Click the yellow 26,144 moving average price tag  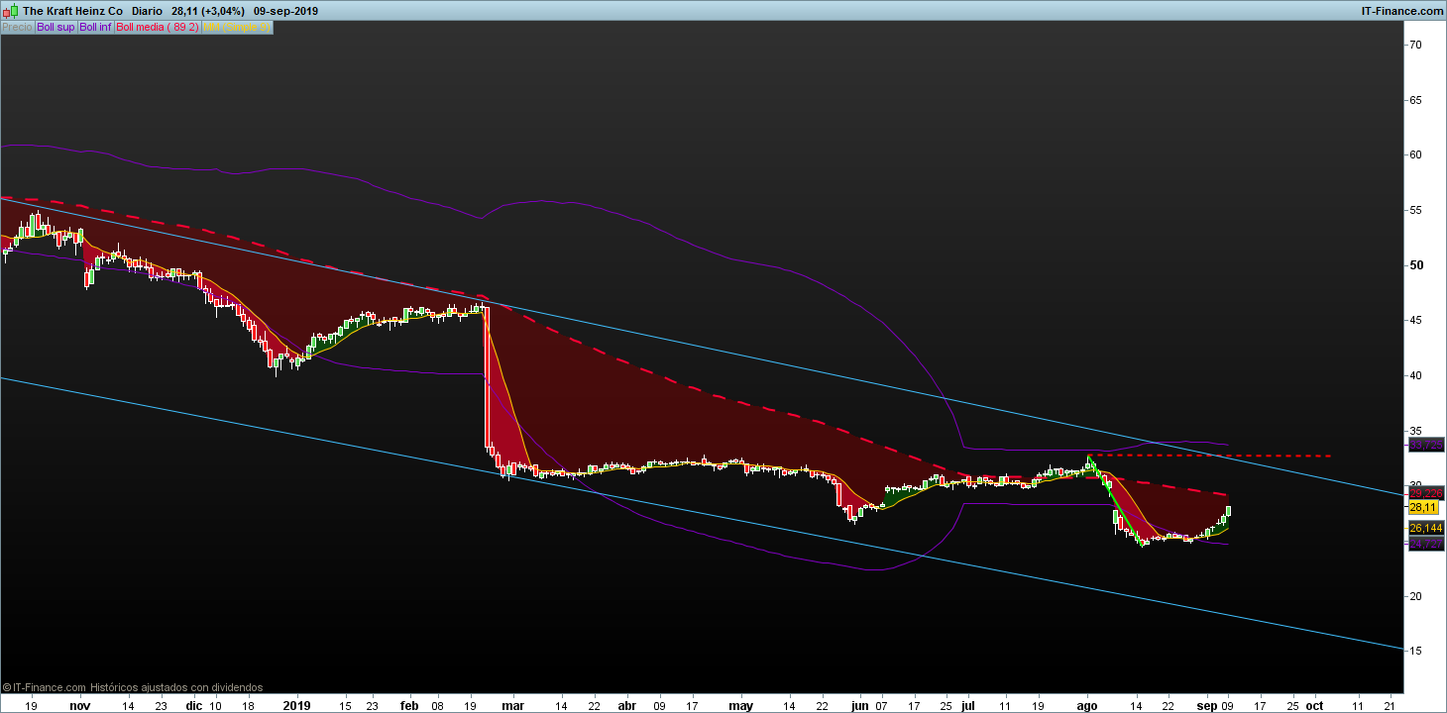(1425, 529)
